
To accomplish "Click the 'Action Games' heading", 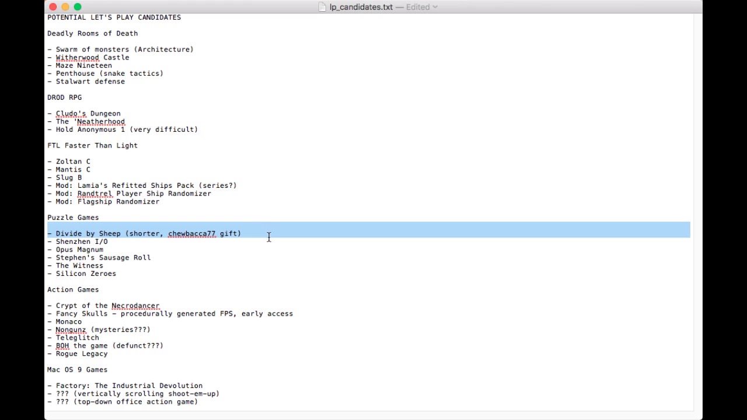I will 73,289.
